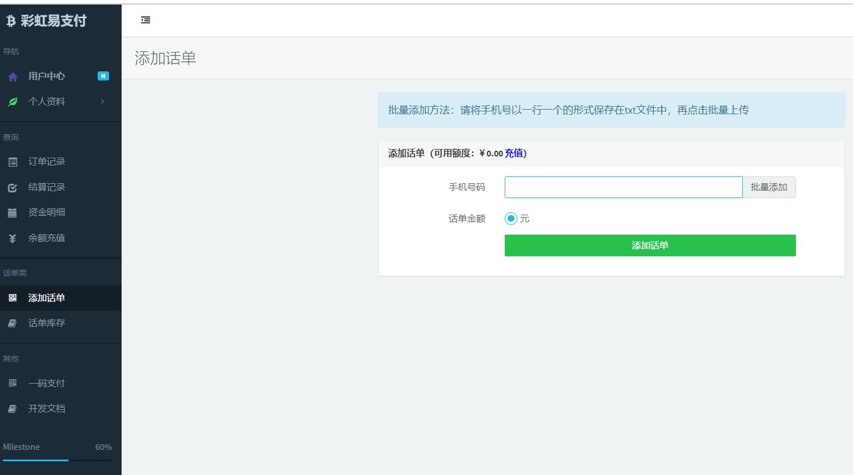853x475 pixels.
Task: Click the yen icon beside 余额充值
Action: click(x=13, y=239)
